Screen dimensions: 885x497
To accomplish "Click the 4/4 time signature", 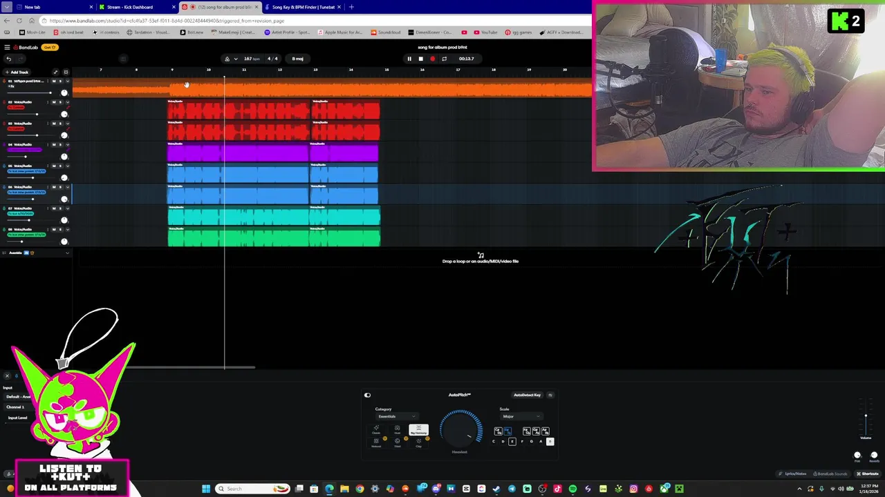I will 272,59.
